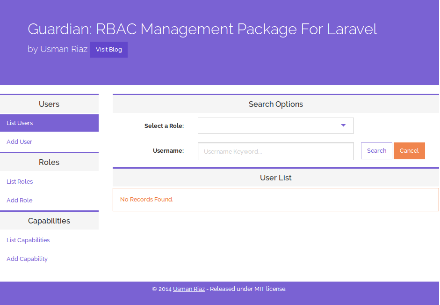Image resolution: width=440 pixels, height=305 pixels.
Task: Click the Users section header
Action: pyautogui.click(x=49, y=104)
